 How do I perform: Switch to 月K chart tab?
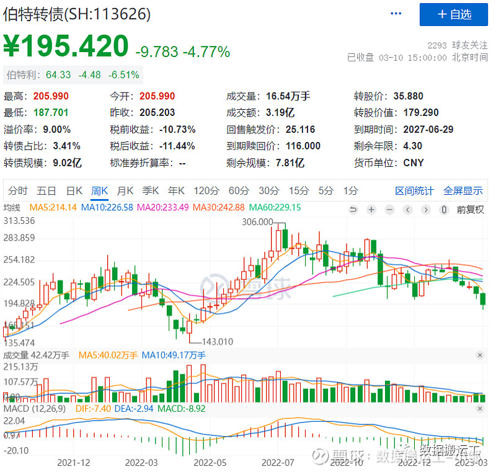click(125, 191)
